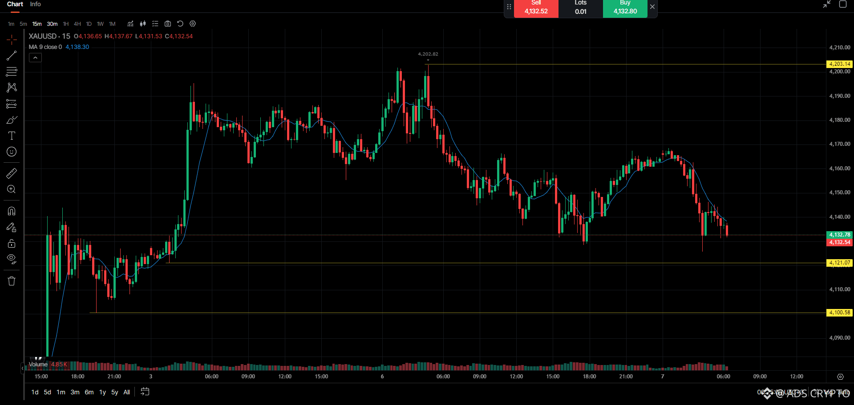Open the indicators menu icon
854x405 pixels.
130,24
